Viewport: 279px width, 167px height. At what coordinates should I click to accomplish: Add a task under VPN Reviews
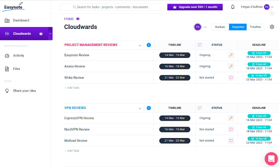pos(72,151)
